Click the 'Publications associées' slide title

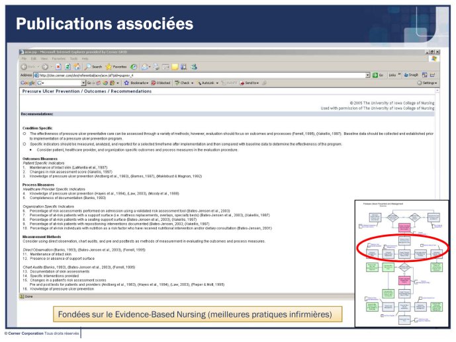pos(105,24)
